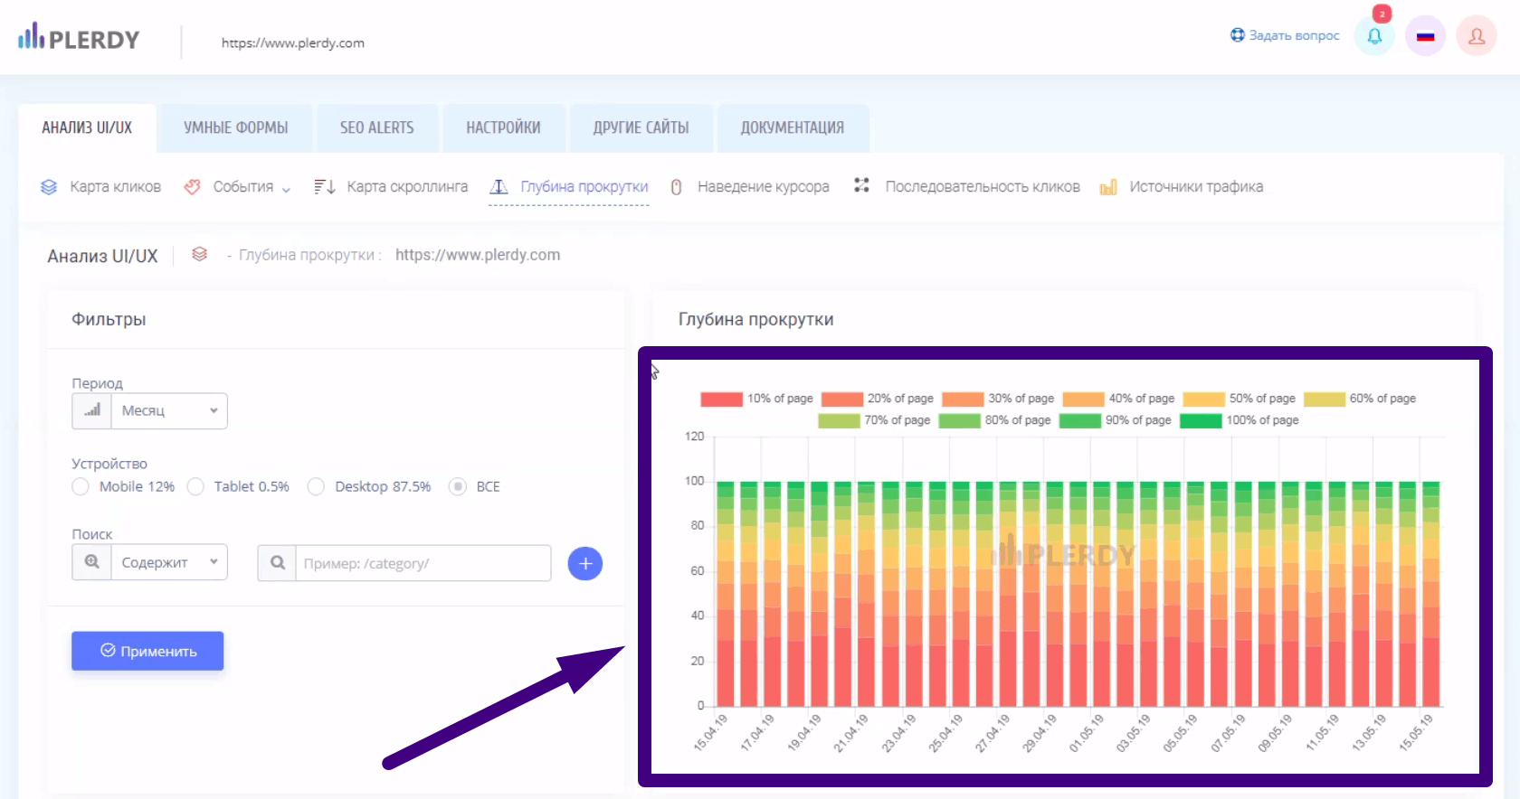Select the Mobile 12% radio button
1520x799 pixels.
(81, 486)
